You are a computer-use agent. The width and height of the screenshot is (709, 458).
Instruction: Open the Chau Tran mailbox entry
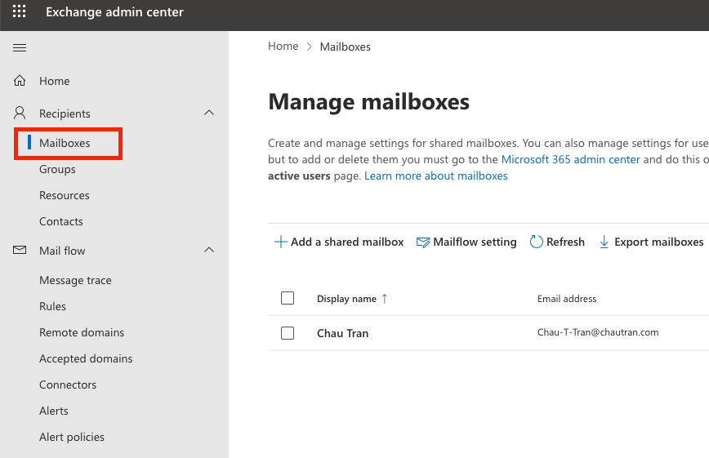pos(343,333)
